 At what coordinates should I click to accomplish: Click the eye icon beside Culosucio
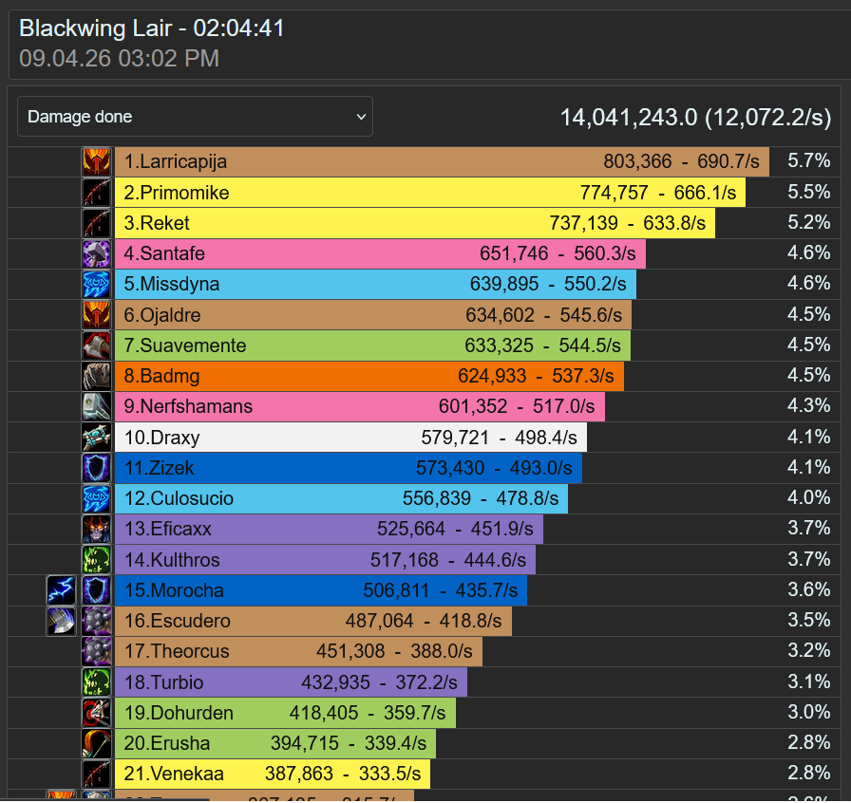[97, 498]
